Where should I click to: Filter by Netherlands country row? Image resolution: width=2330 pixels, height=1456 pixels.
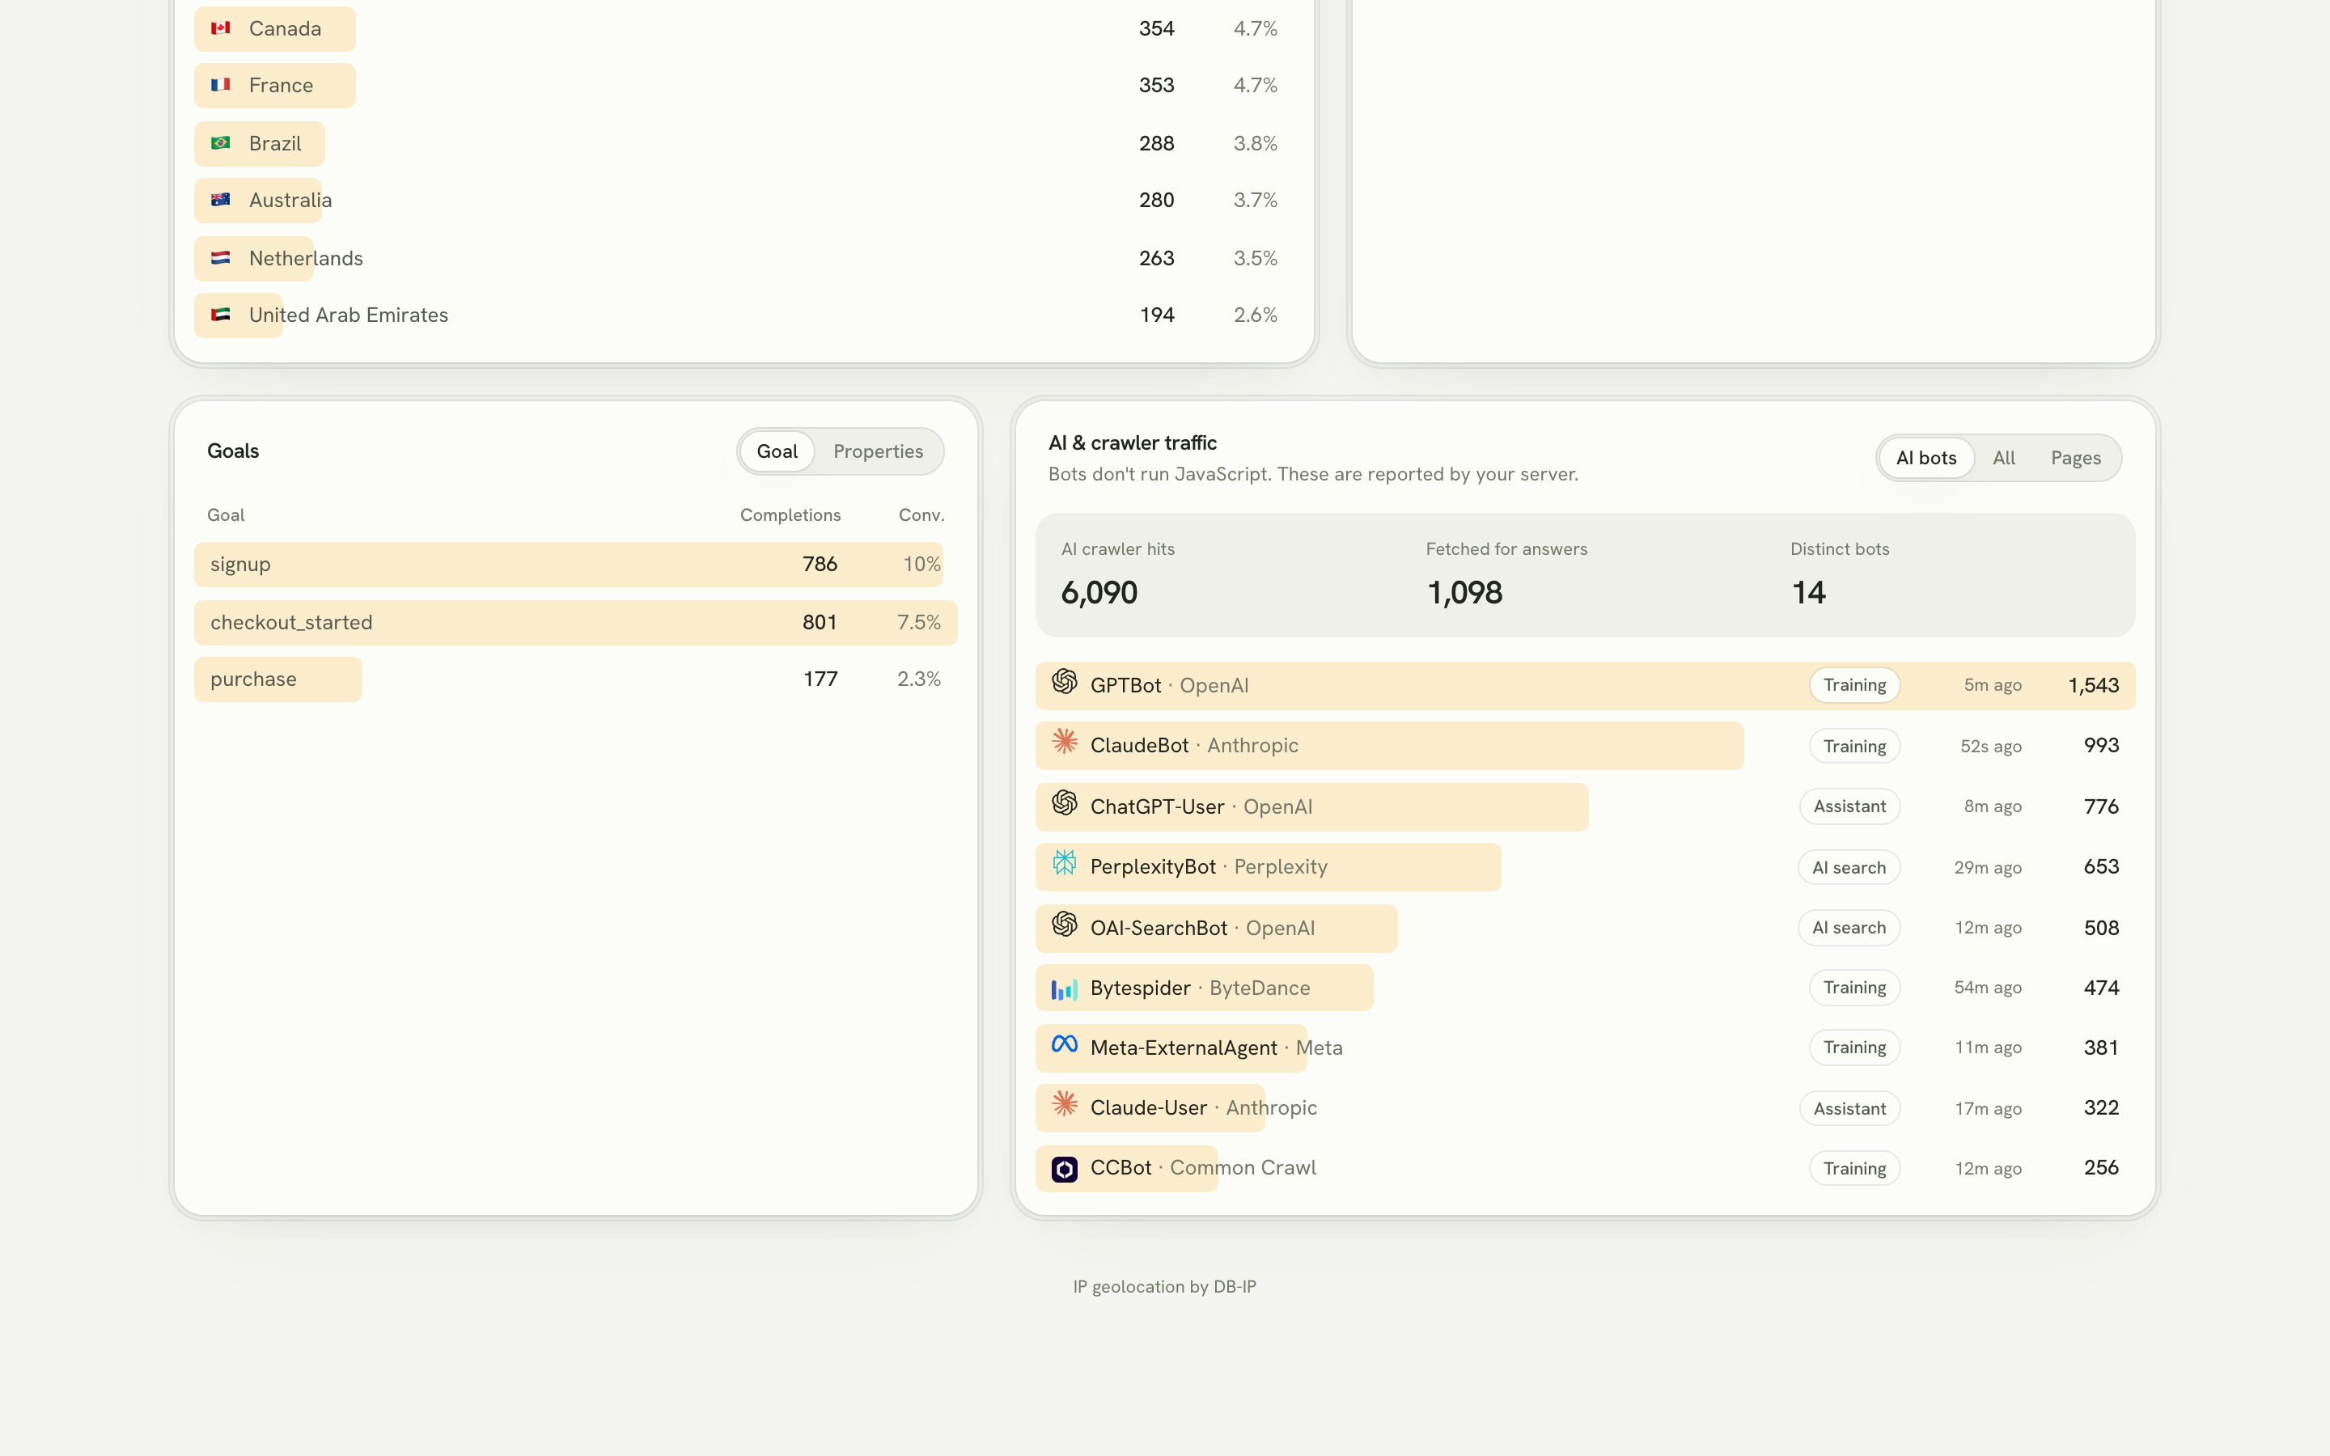pos(744,258)
